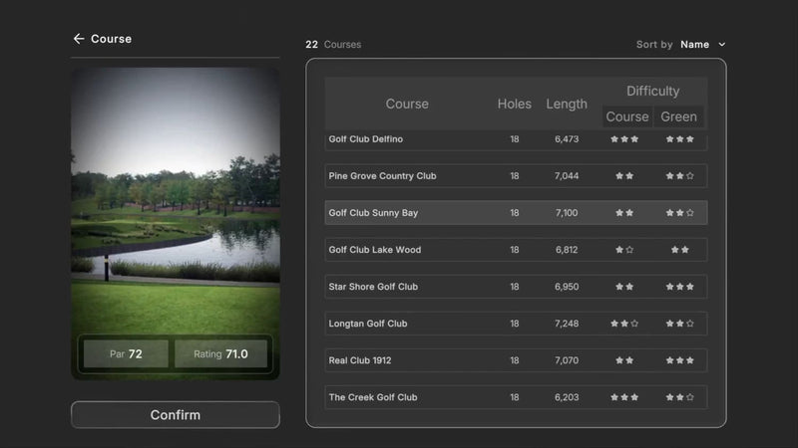Choose the Golf Club Sunny Bay row

tap(515, 213)
